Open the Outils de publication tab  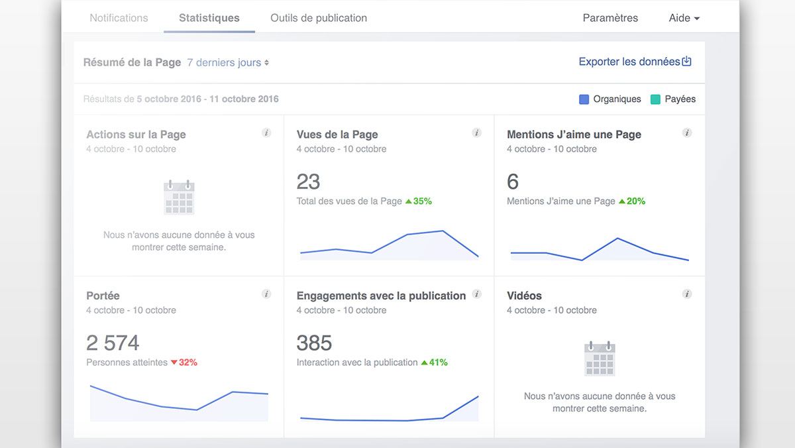pos(319,18)
